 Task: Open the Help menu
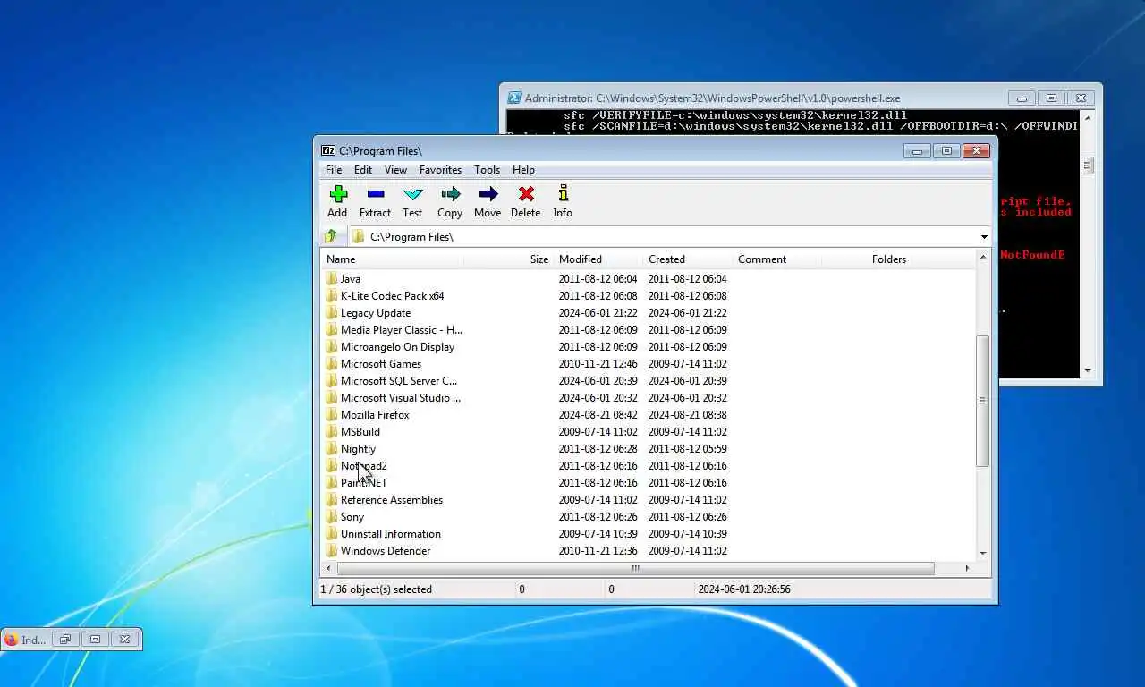(x=523, y=169)
